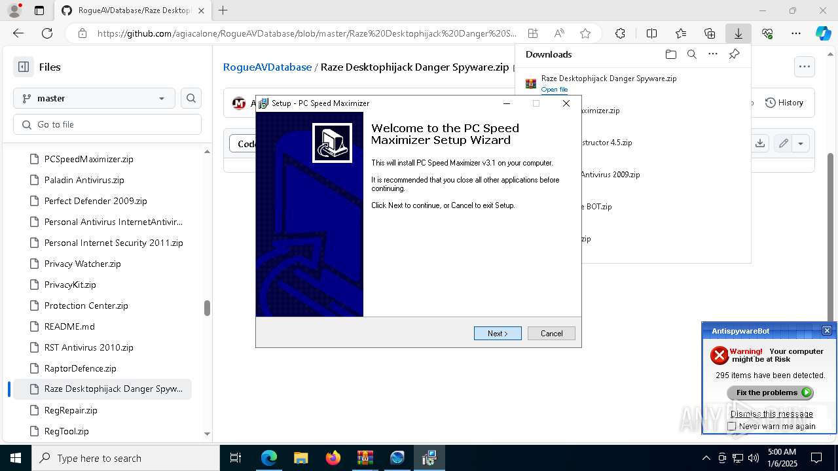This screenshot has height=471, width=838.
Task: Open Firefox from the taskbar
Action: [x=333, y=458]
